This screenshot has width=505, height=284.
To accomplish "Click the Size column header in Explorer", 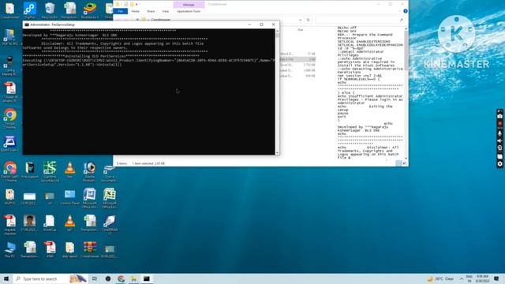I will (301, 30).
